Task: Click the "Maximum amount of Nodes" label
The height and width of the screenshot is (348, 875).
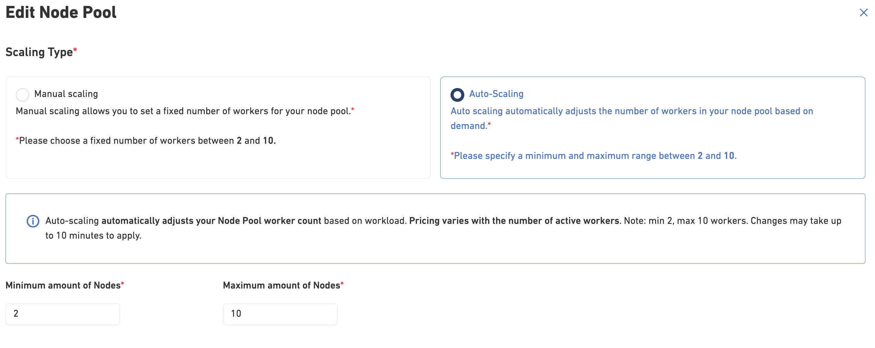Action: coord(281,285)
